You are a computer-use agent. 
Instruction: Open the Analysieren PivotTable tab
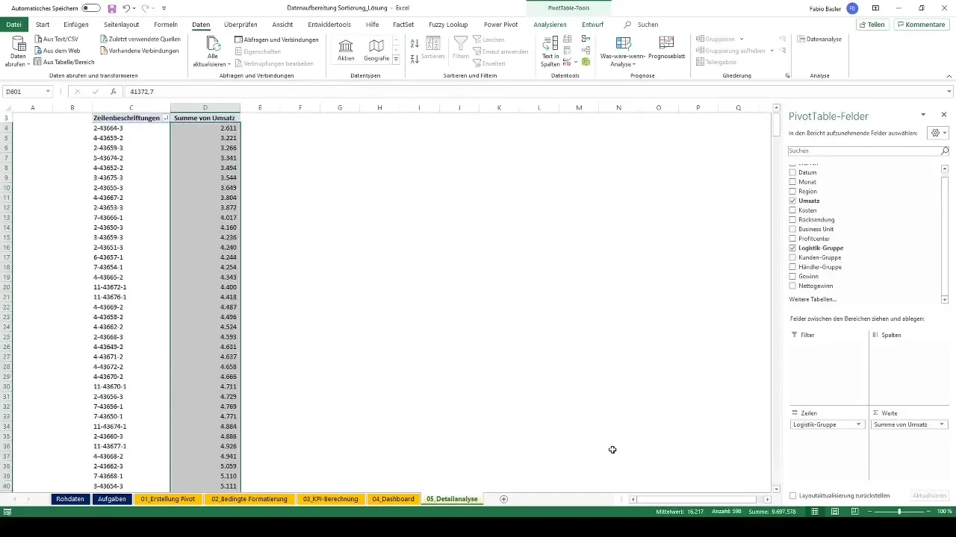coord(550,25)
